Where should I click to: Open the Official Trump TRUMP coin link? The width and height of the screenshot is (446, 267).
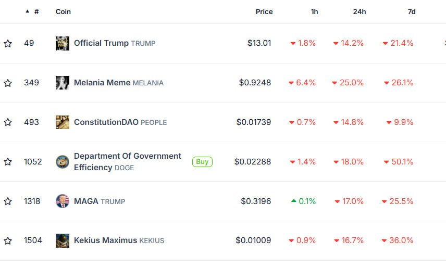coord(115,43)
